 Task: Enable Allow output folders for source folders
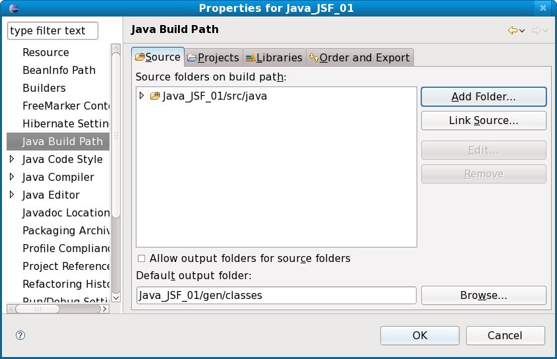click(x=141, y=259)
